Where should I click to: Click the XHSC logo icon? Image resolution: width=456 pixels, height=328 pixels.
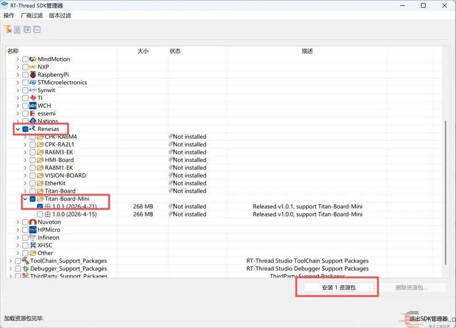click(33, 245)
